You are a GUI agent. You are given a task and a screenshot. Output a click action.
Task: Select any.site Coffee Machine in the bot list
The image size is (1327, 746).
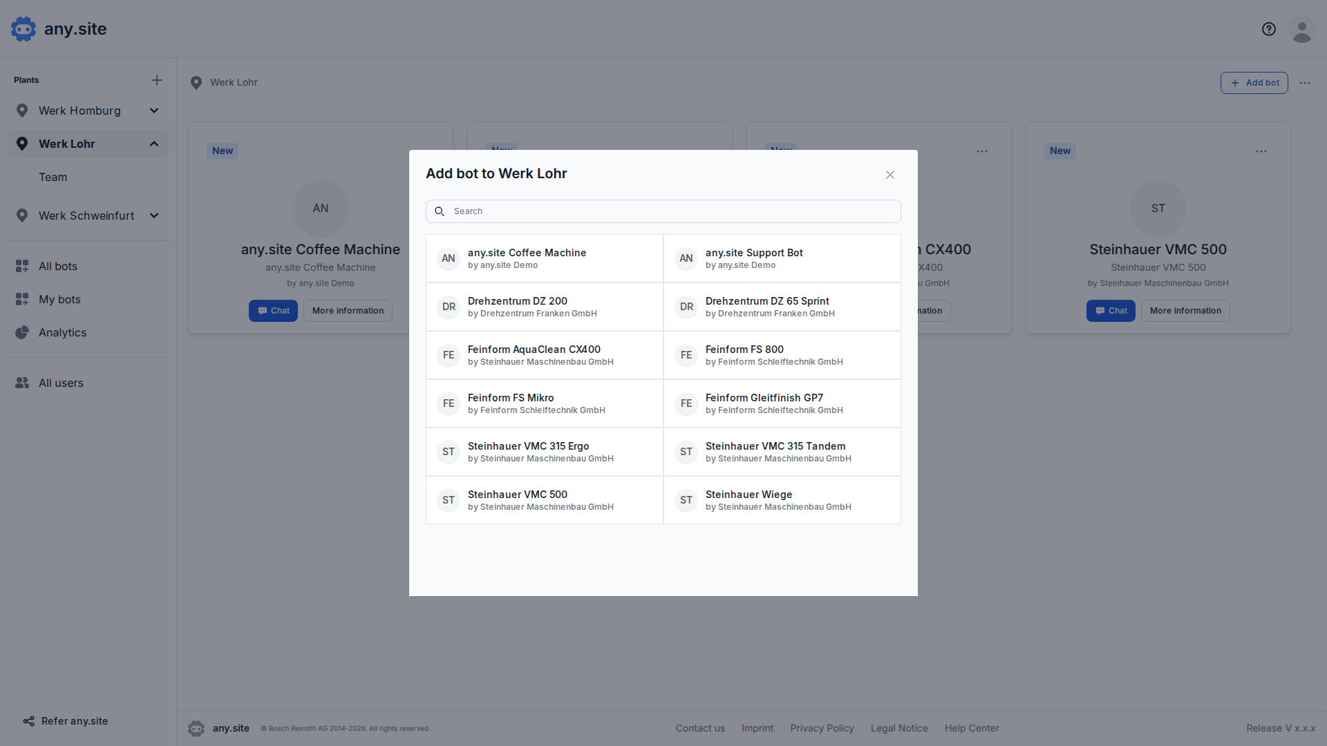coord(545,258)
